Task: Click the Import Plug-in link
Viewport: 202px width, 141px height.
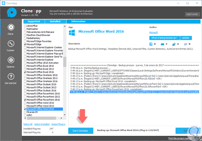Action: click(58, 124)
